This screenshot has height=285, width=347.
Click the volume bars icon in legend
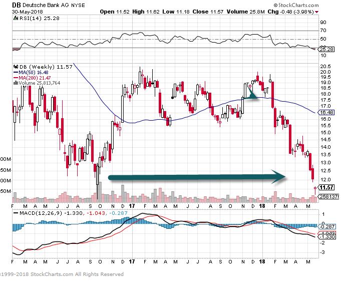click(16, 83)
